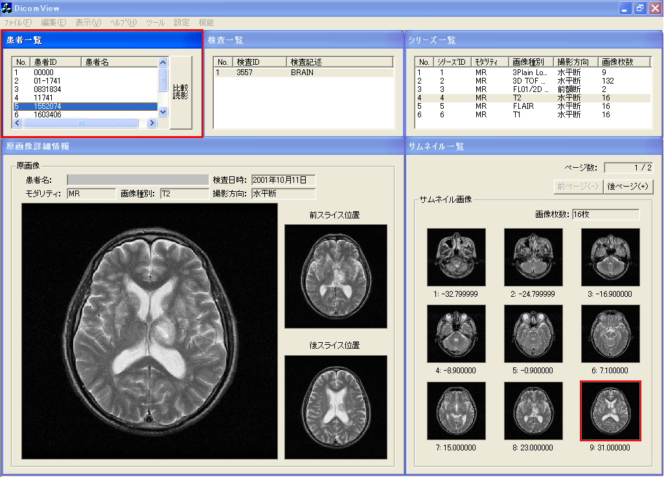The image size is (666, 477).
Task: Open the ファイル(F) menu
Action: coord(17,22)
